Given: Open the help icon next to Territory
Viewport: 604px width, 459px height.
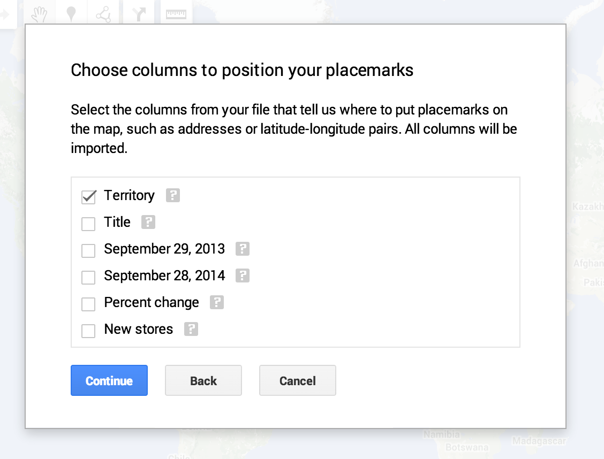Looking at the screenshot, I should pos(172,196).
